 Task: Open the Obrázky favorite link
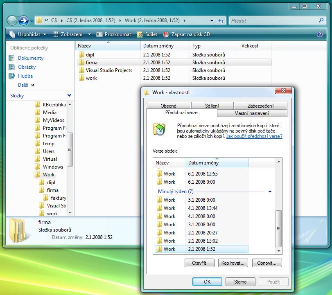pos(27,67)
